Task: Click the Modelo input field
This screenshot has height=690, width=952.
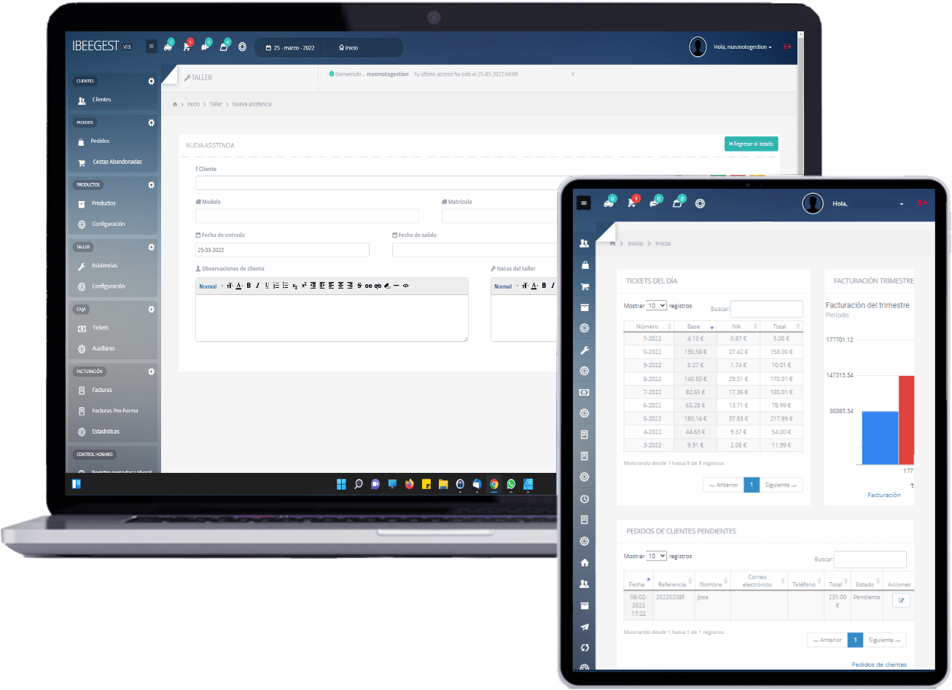Action: [x=307, y=216]
